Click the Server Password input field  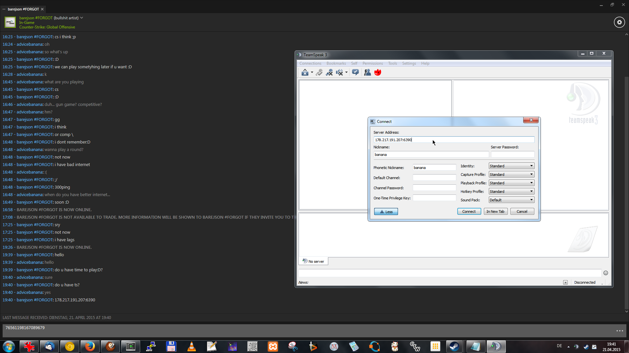[x=512, y=155]
